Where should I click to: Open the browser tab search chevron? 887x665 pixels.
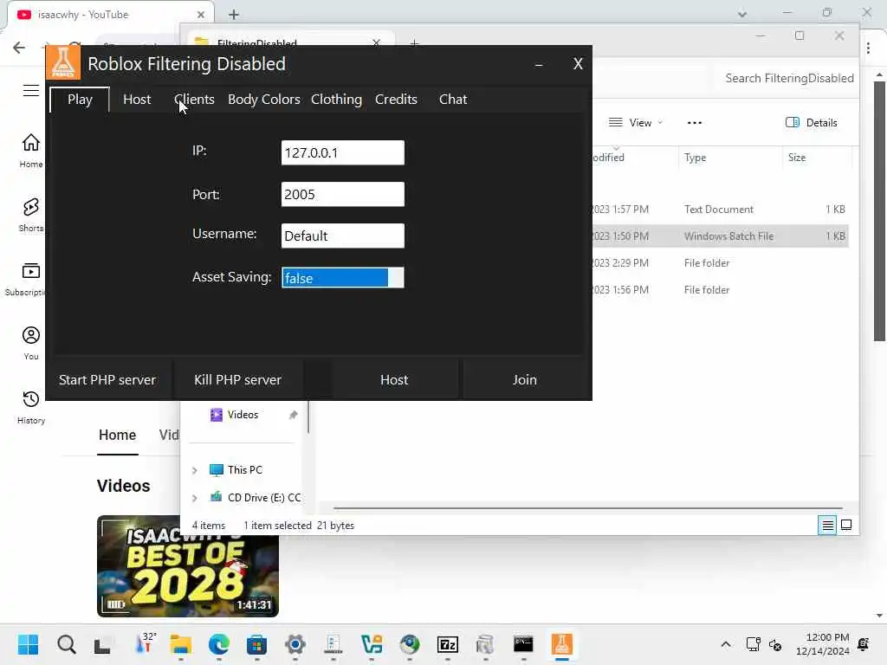tap(742, 14)
